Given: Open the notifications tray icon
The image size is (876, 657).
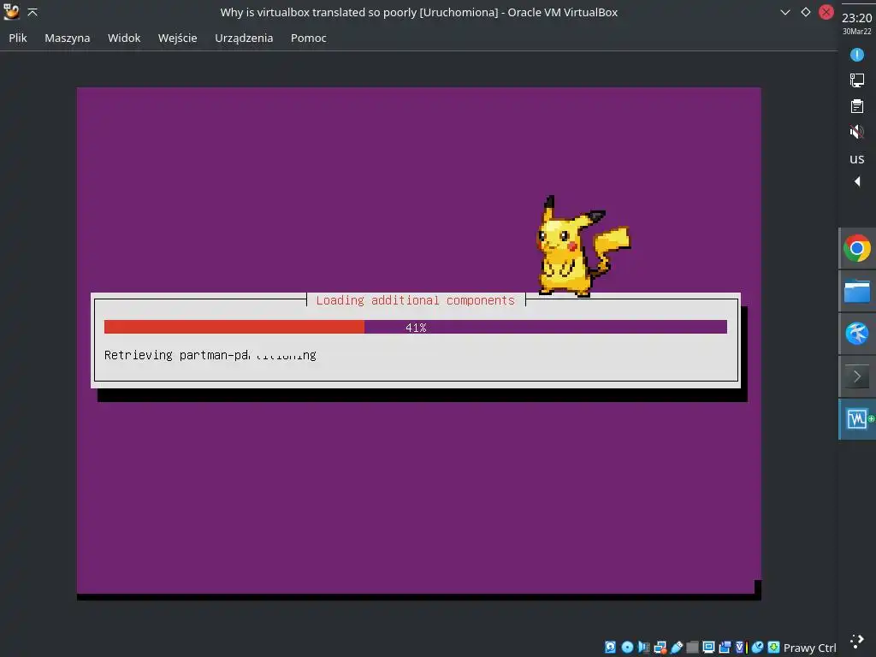Looking at the screenshot, I should pos(856,55).
